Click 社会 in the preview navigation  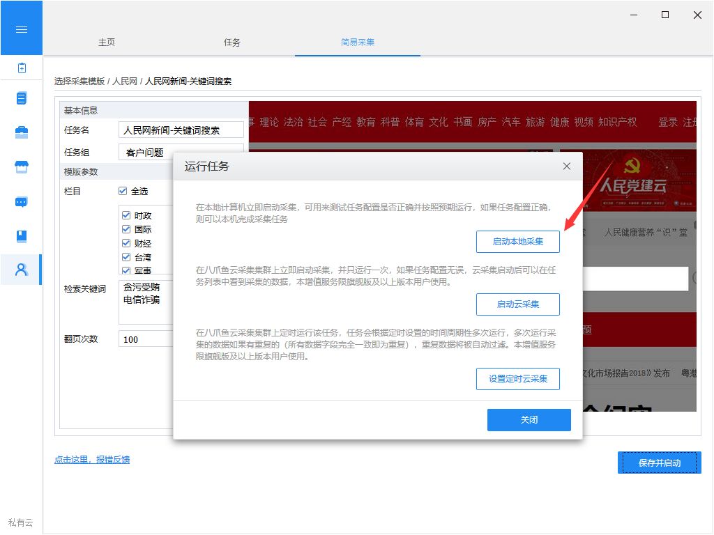317,122
